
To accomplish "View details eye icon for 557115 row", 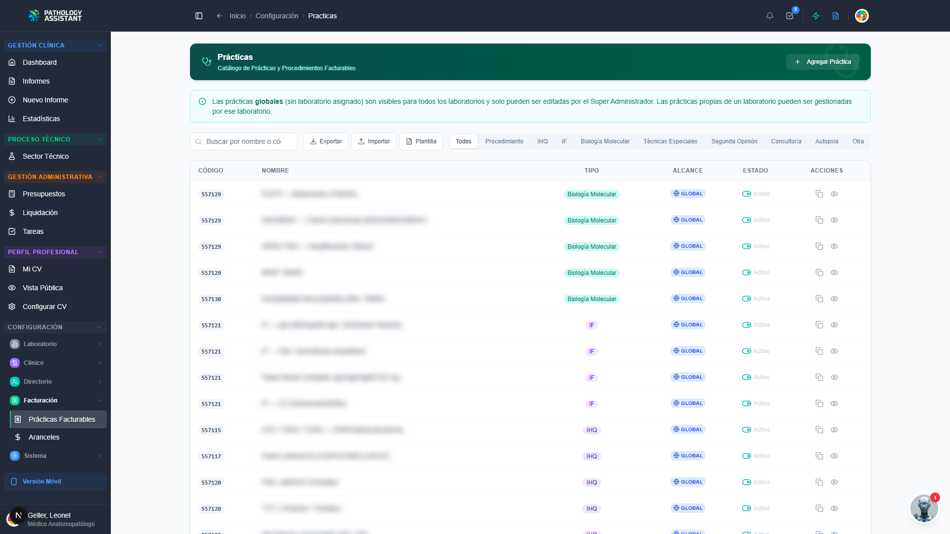I will 834,430.
